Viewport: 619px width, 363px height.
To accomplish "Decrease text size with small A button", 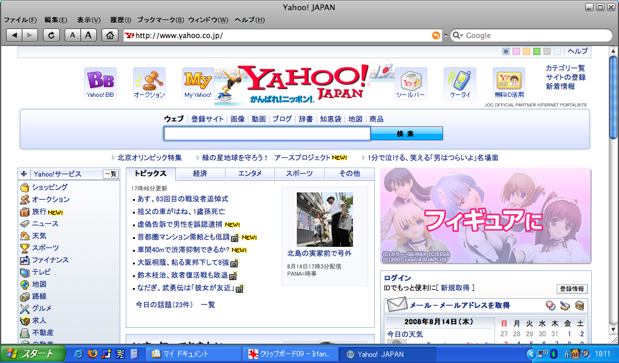I will [x=73, y=35].
